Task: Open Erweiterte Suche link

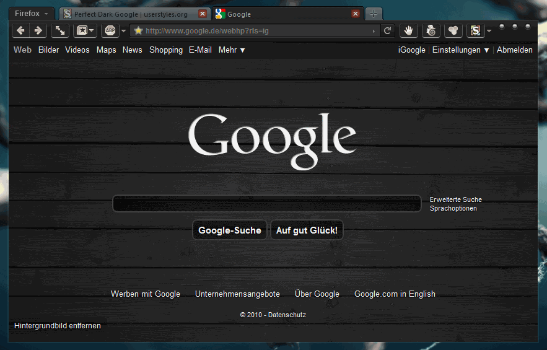Action: pos(455,199)
